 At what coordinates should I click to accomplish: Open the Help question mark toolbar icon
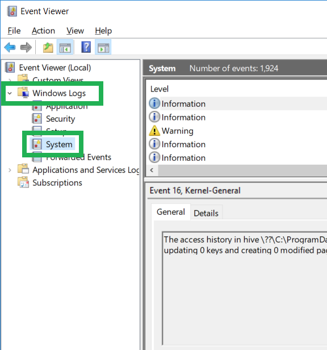click(x=86, y=47)
